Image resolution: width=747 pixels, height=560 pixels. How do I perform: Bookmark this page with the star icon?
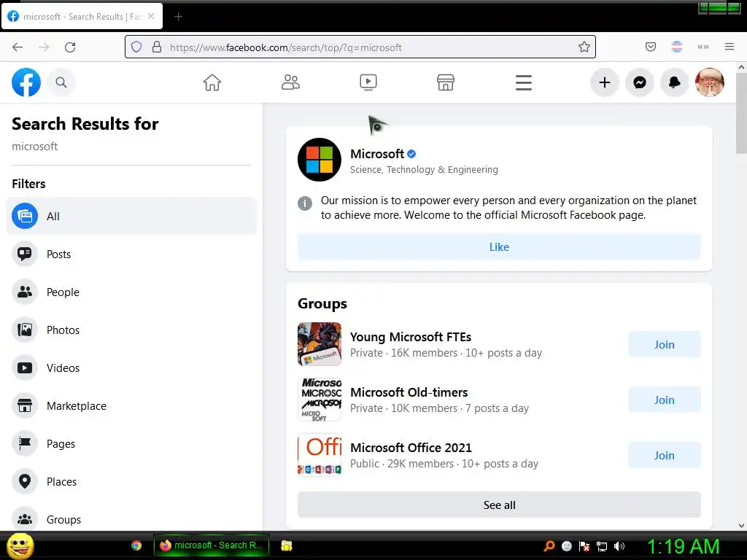tap(584, 47)
